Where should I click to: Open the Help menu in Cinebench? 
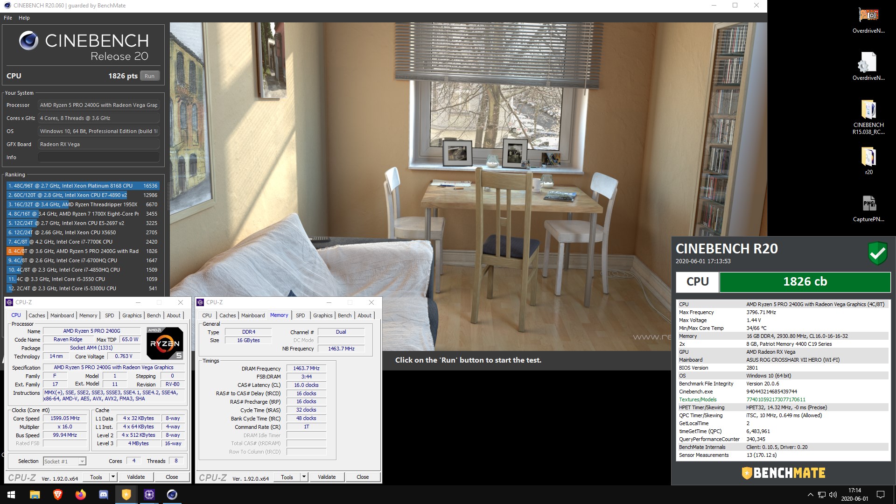[24, 18]
